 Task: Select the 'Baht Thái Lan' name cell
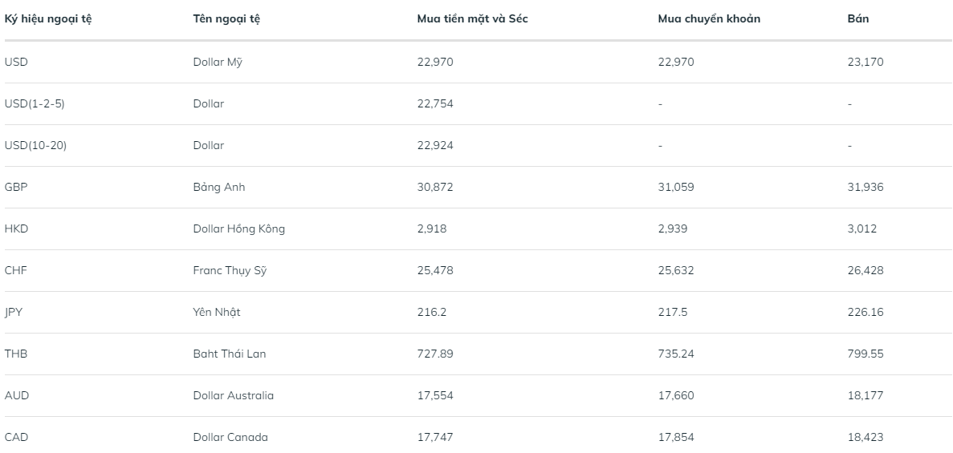coord(229,354)
